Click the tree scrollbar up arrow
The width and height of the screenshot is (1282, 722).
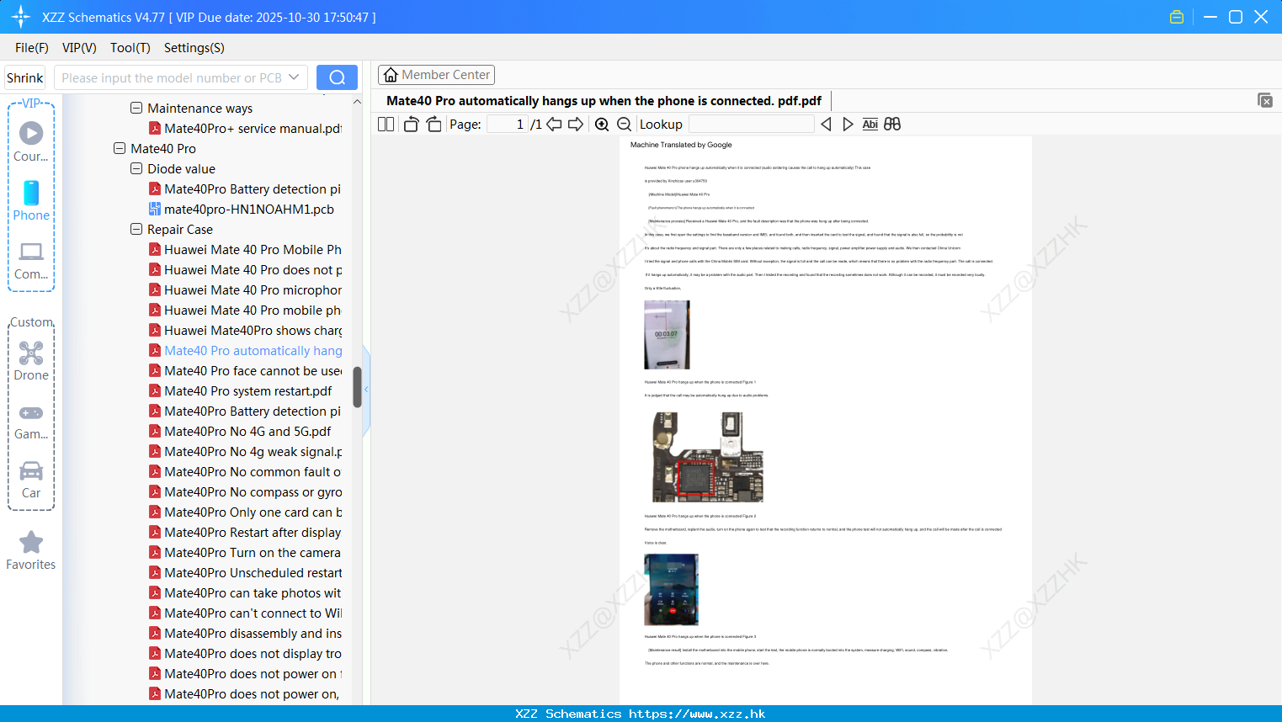[x=357, y=102]
